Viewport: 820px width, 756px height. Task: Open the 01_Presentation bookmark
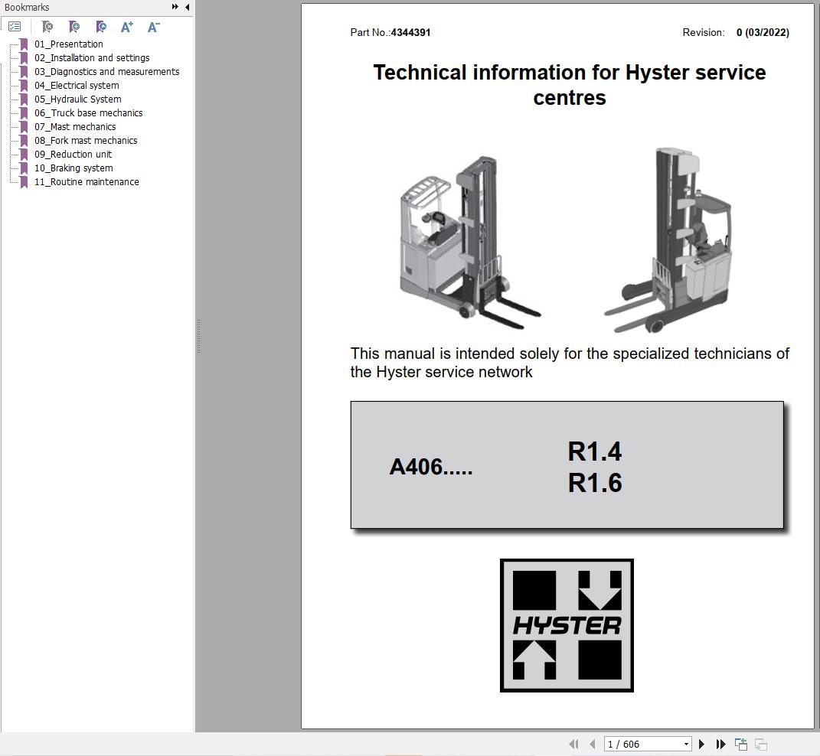point(70,44)
